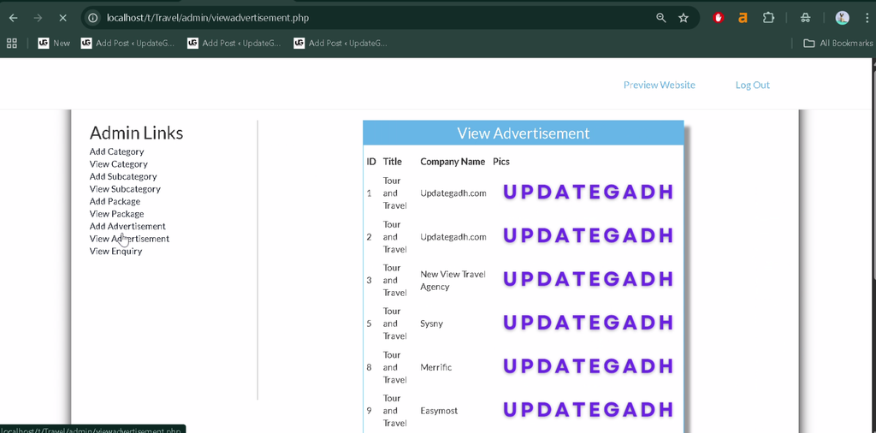
Task: Click 'Tour and Travel' title in row ID 8
Action: click(x=394, y=367)
